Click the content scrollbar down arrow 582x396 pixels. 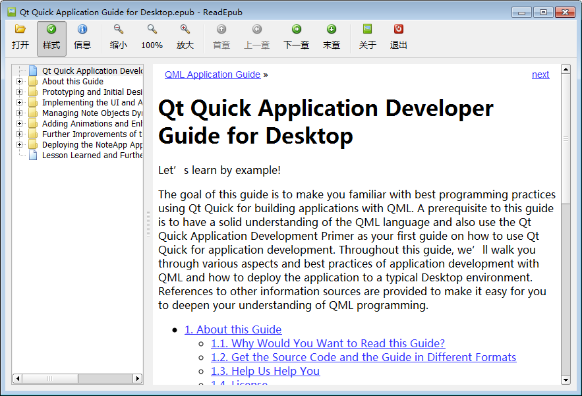[566, 380]
